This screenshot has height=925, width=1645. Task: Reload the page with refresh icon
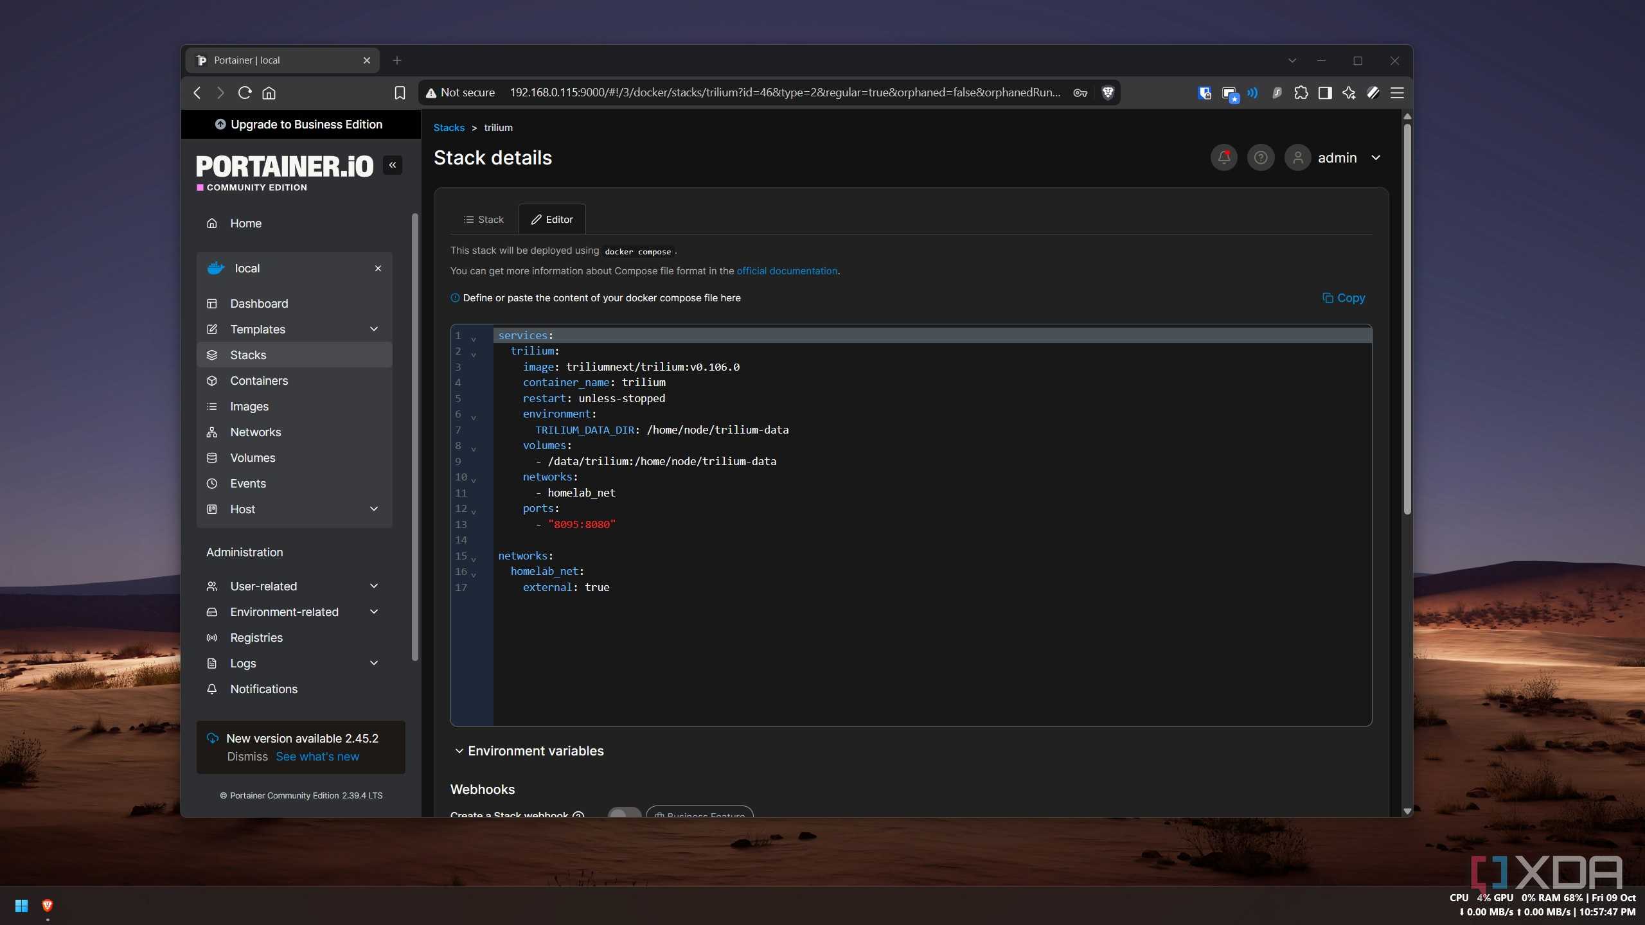244,92
